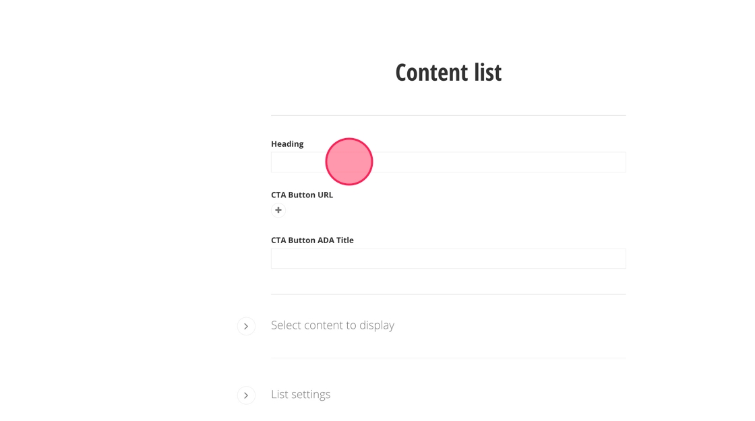
Task: Click the pink circle highlight marker
Action: click(349, 162)
